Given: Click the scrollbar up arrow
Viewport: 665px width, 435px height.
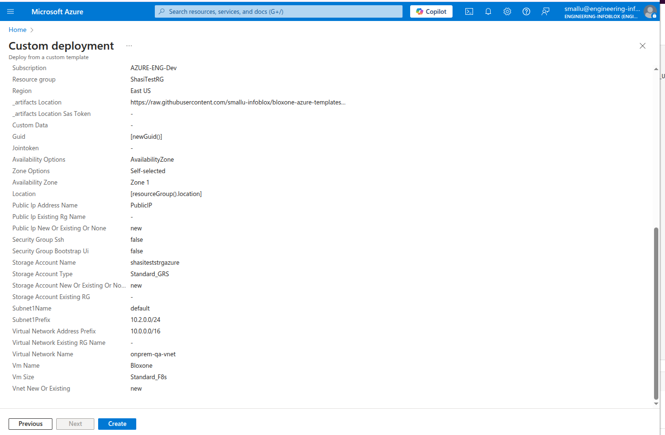Looking at the screenshot, I should point(656,69).
